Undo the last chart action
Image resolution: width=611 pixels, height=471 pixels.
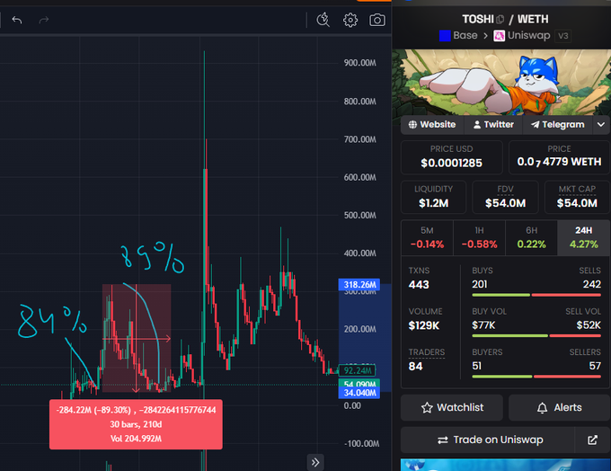pos(17,20)
